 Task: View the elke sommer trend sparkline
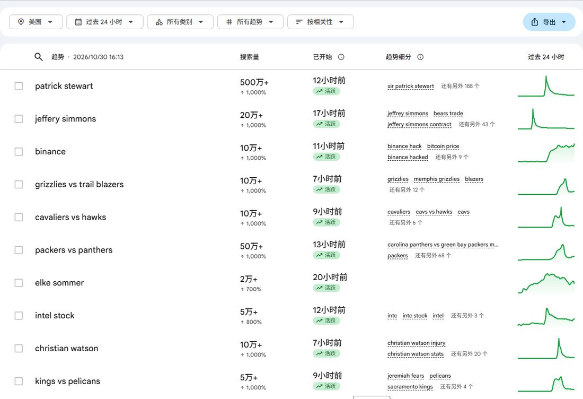point(546,284)
